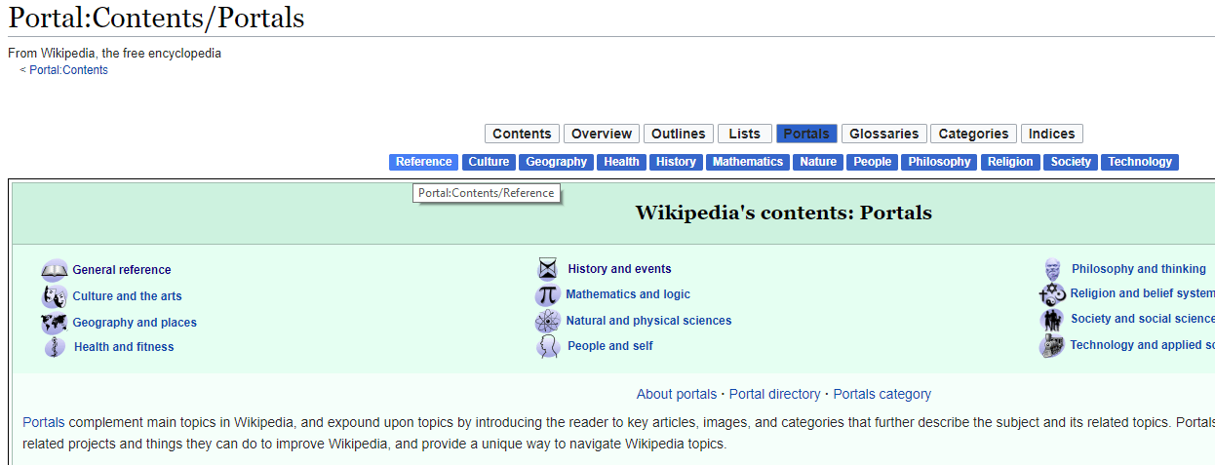The width and height of the screenshot is (1215, 465).
Task: Click the Technology gears icon
Action: pos(1052,345)
